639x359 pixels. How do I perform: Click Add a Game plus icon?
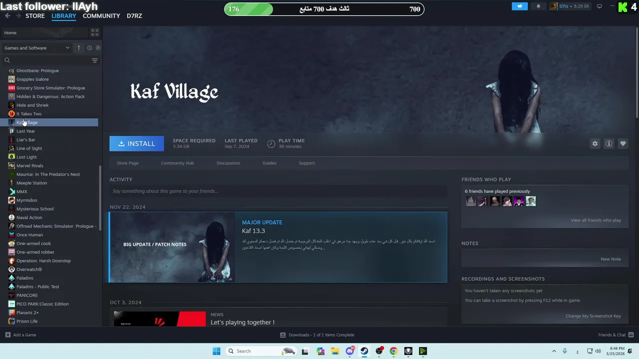(7, 335)
